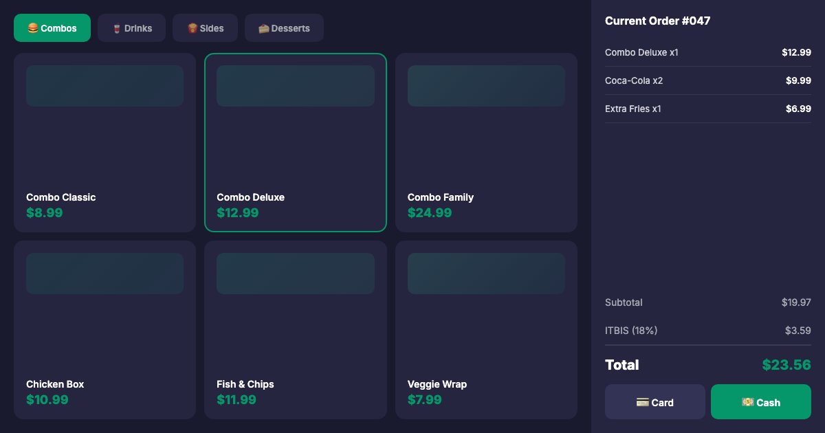The width and height of the screenshot is (825, 433).
Task: Click the fries icon on Sides tab
Action: coord(192,28)
